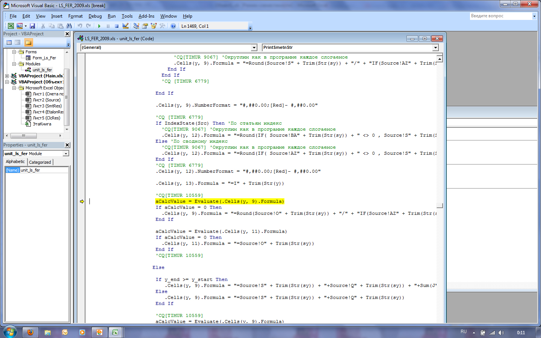Open the Edit menu
541x338 pixels.
[26, 16]
